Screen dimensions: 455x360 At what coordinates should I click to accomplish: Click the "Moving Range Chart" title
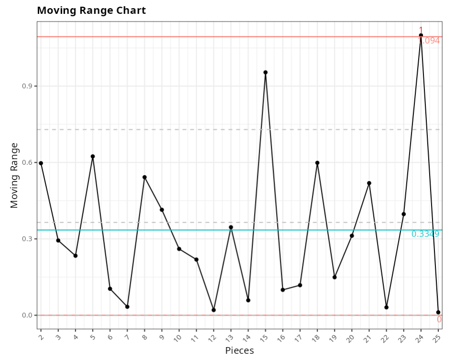coord(91,10)
